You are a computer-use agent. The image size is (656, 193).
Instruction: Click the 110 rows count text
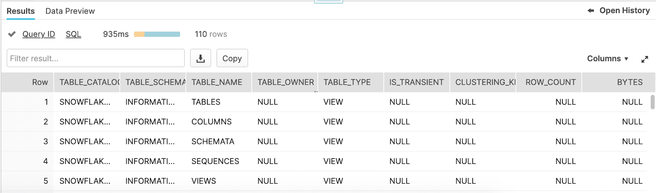[211, 34]
